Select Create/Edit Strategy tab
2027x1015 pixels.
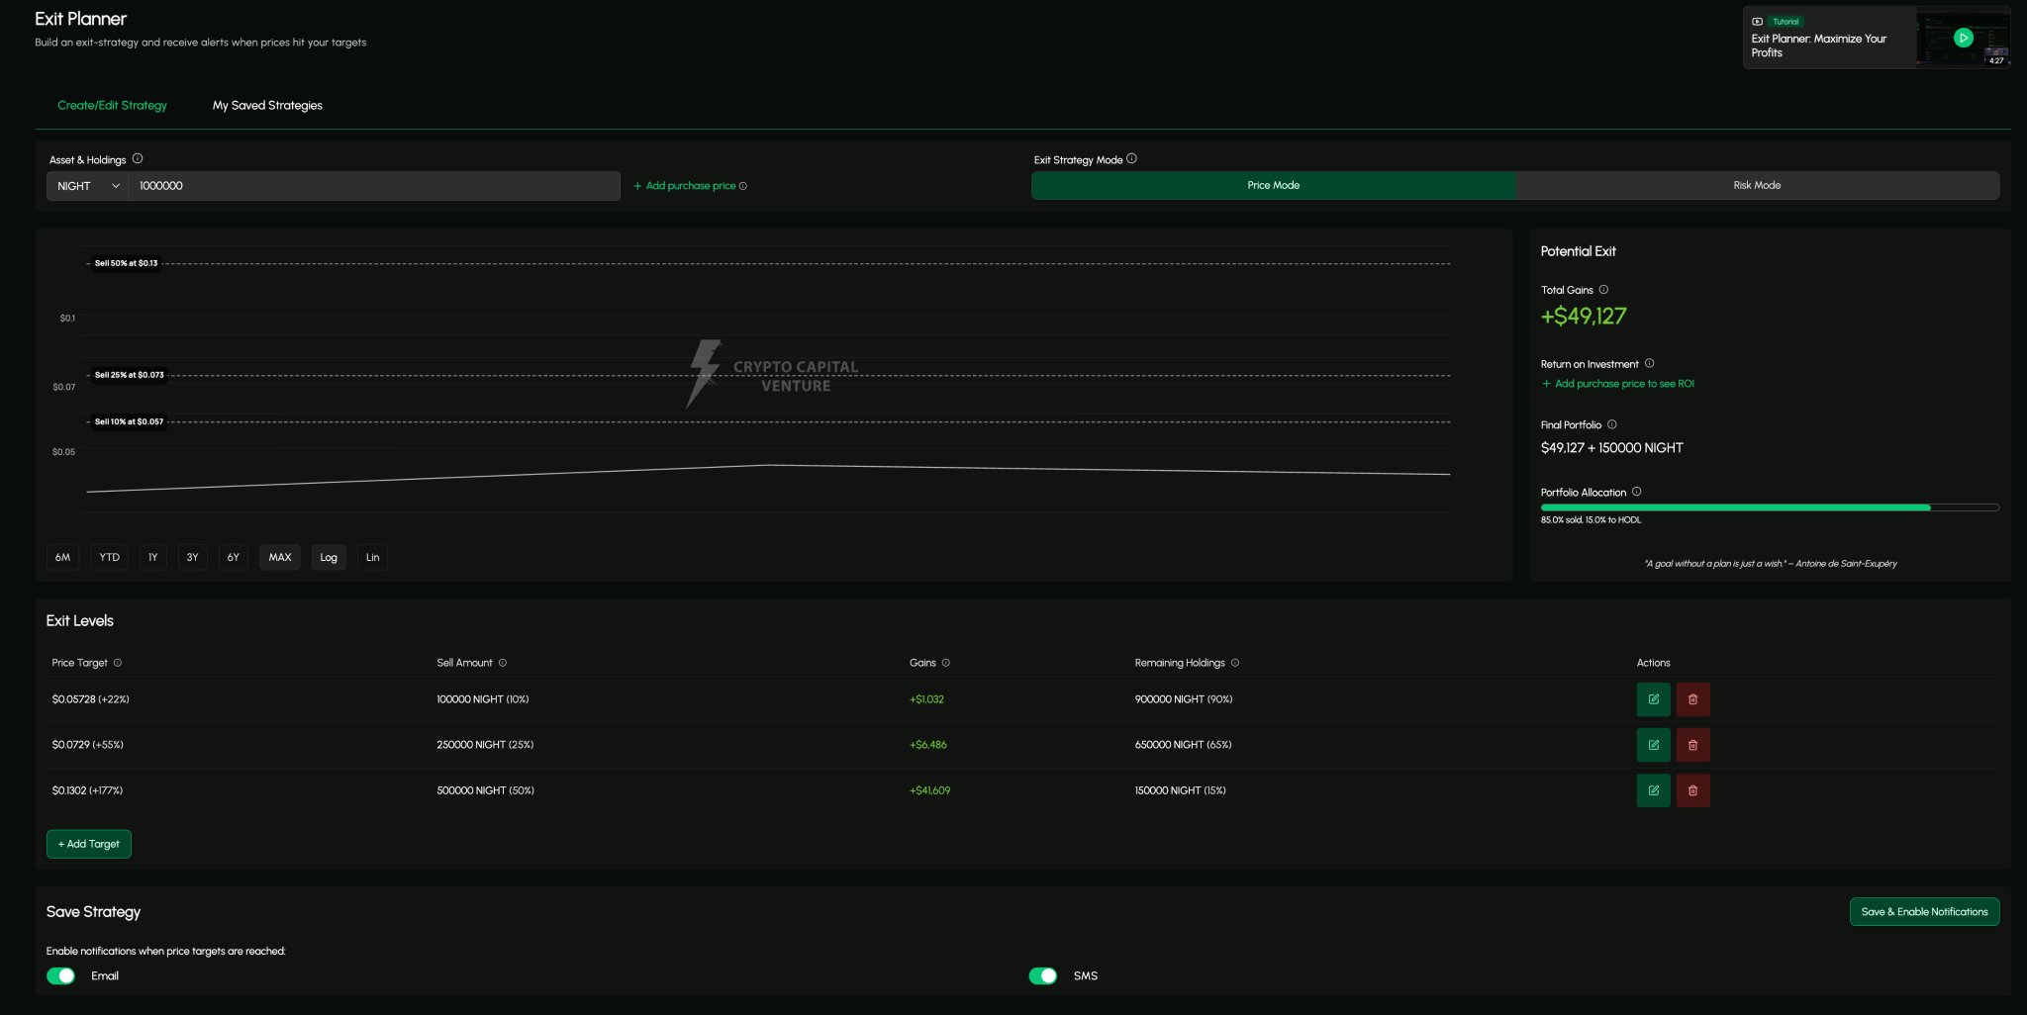tap(112, 105)
